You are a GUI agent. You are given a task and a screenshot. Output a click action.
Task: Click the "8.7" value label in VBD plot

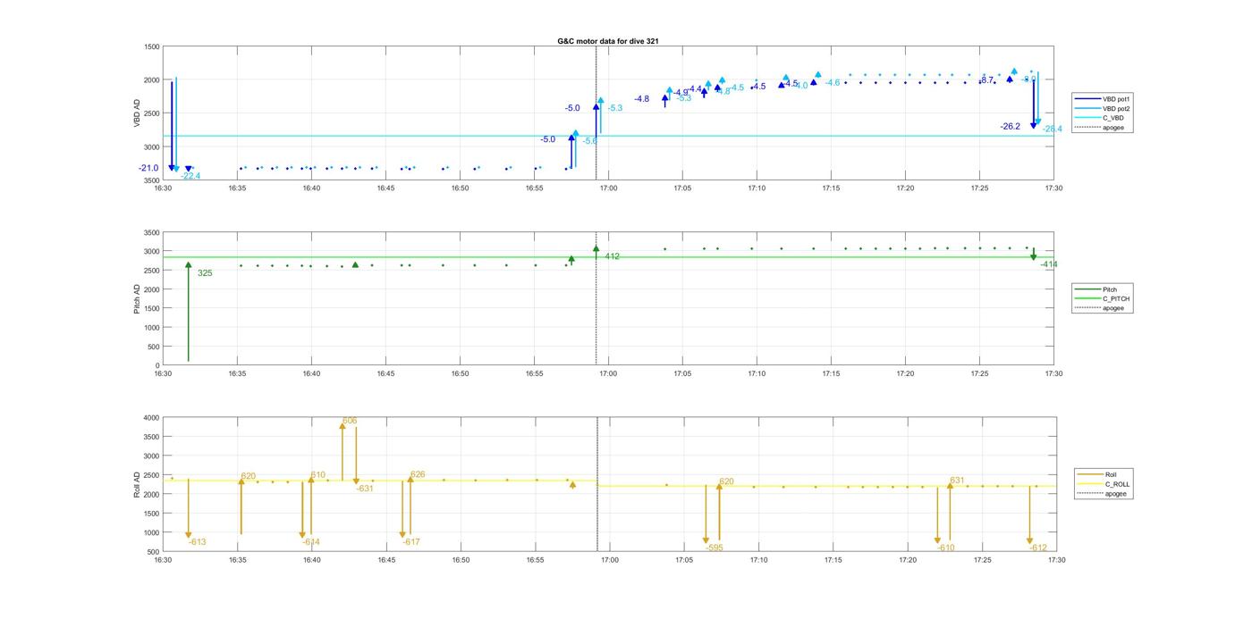(x=987, y=80)
